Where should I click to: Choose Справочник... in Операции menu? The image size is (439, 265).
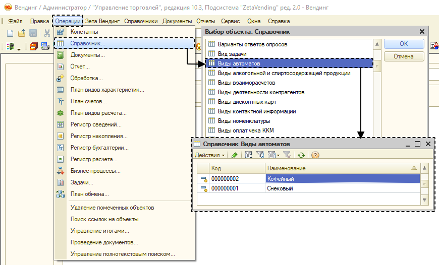124,43
